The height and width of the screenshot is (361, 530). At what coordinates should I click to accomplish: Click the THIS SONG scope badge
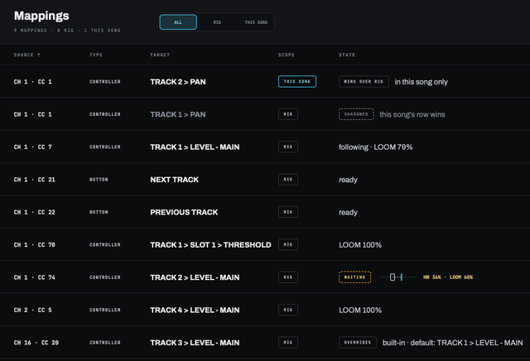coord(297,81)
